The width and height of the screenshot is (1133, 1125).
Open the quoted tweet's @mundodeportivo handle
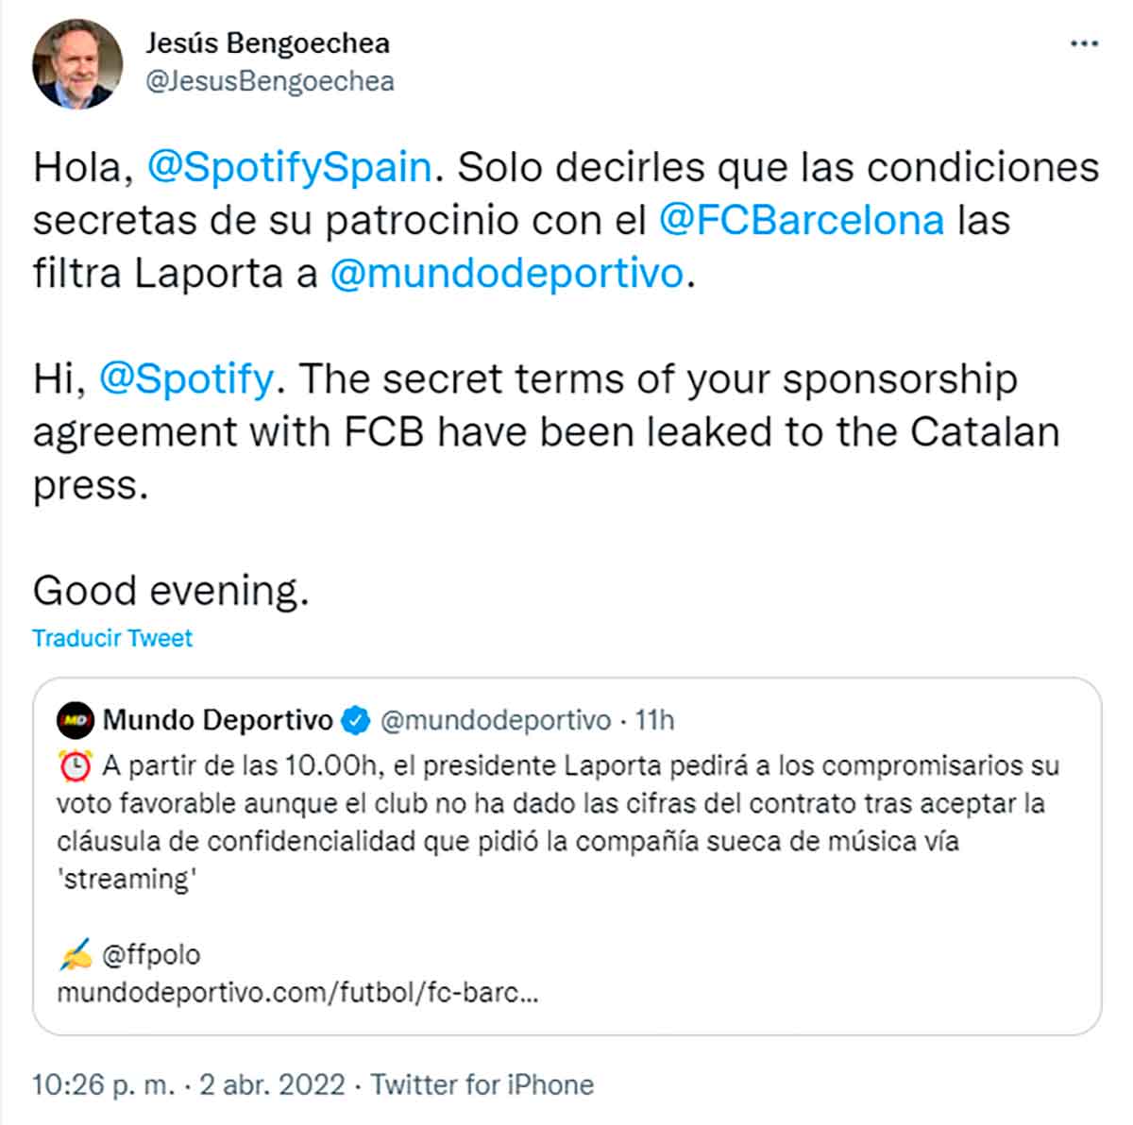click(x=496, y=721)
